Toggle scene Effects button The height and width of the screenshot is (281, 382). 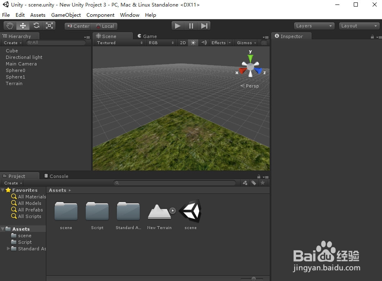click(x=218, y=43)
